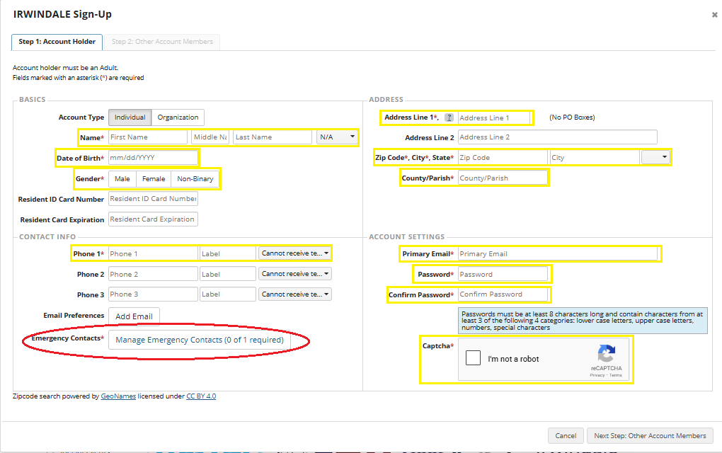Choose the Non-Binary gender option

tap(195, 179)
